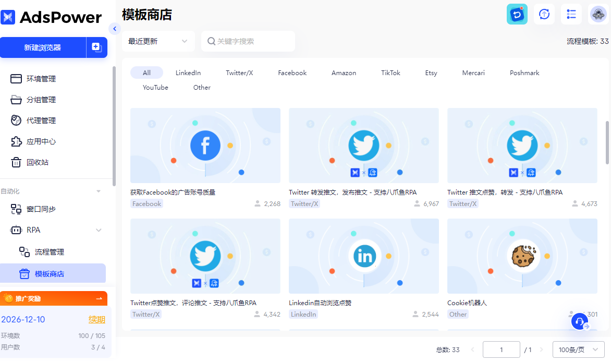611x362 pixels.
Task: Filter by YouTube category
Action: point(155,88)
